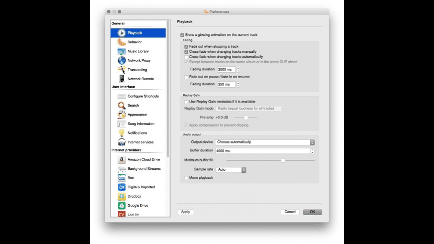
Task: Select Dropbox label in sidebar
Action: pos(134,197)
